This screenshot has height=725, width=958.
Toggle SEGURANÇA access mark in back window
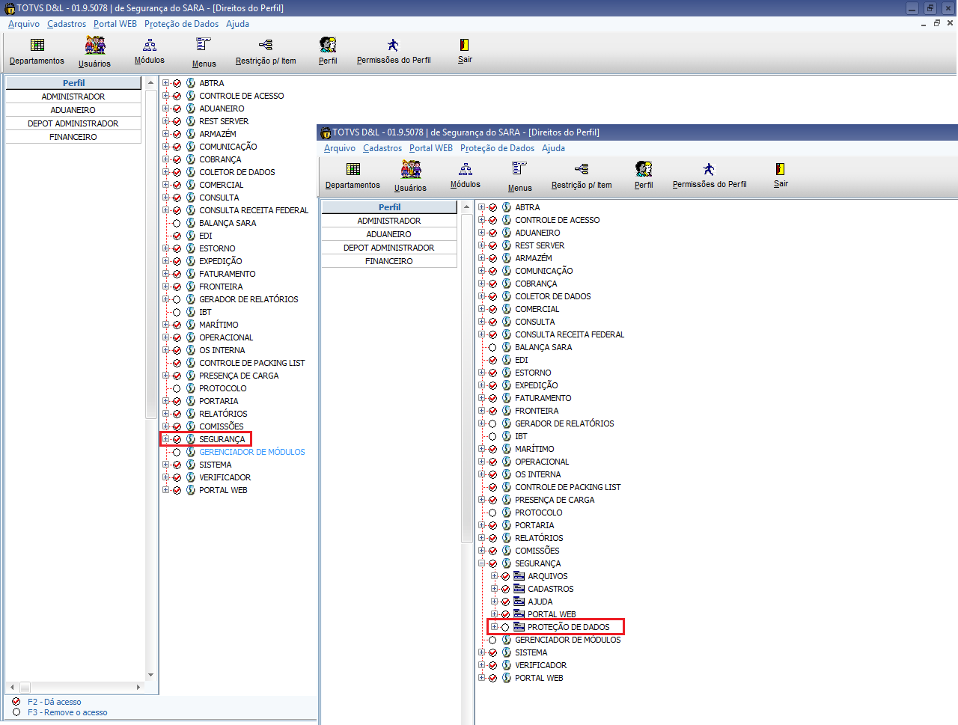click(x=177, y=439)
